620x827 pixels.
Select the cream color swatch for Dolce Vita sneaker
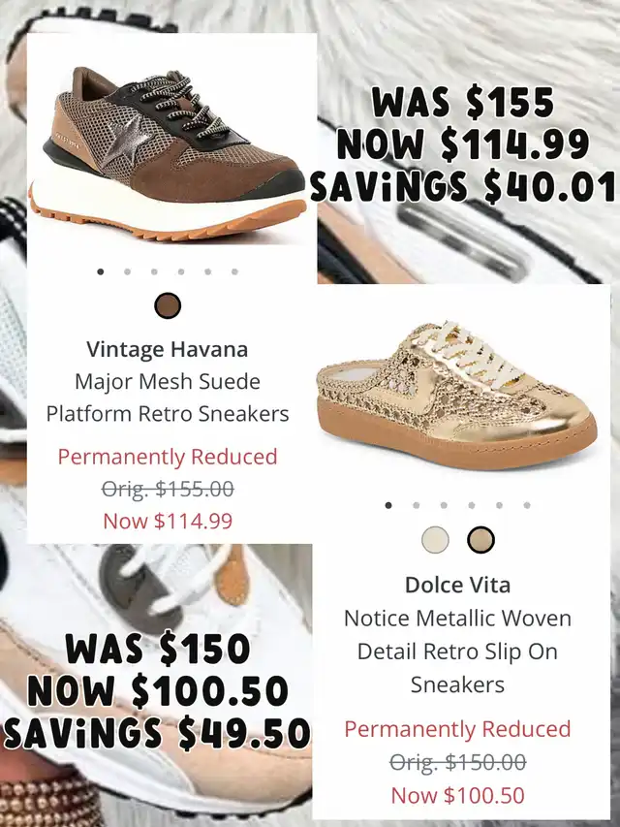(x=436, y=540)
